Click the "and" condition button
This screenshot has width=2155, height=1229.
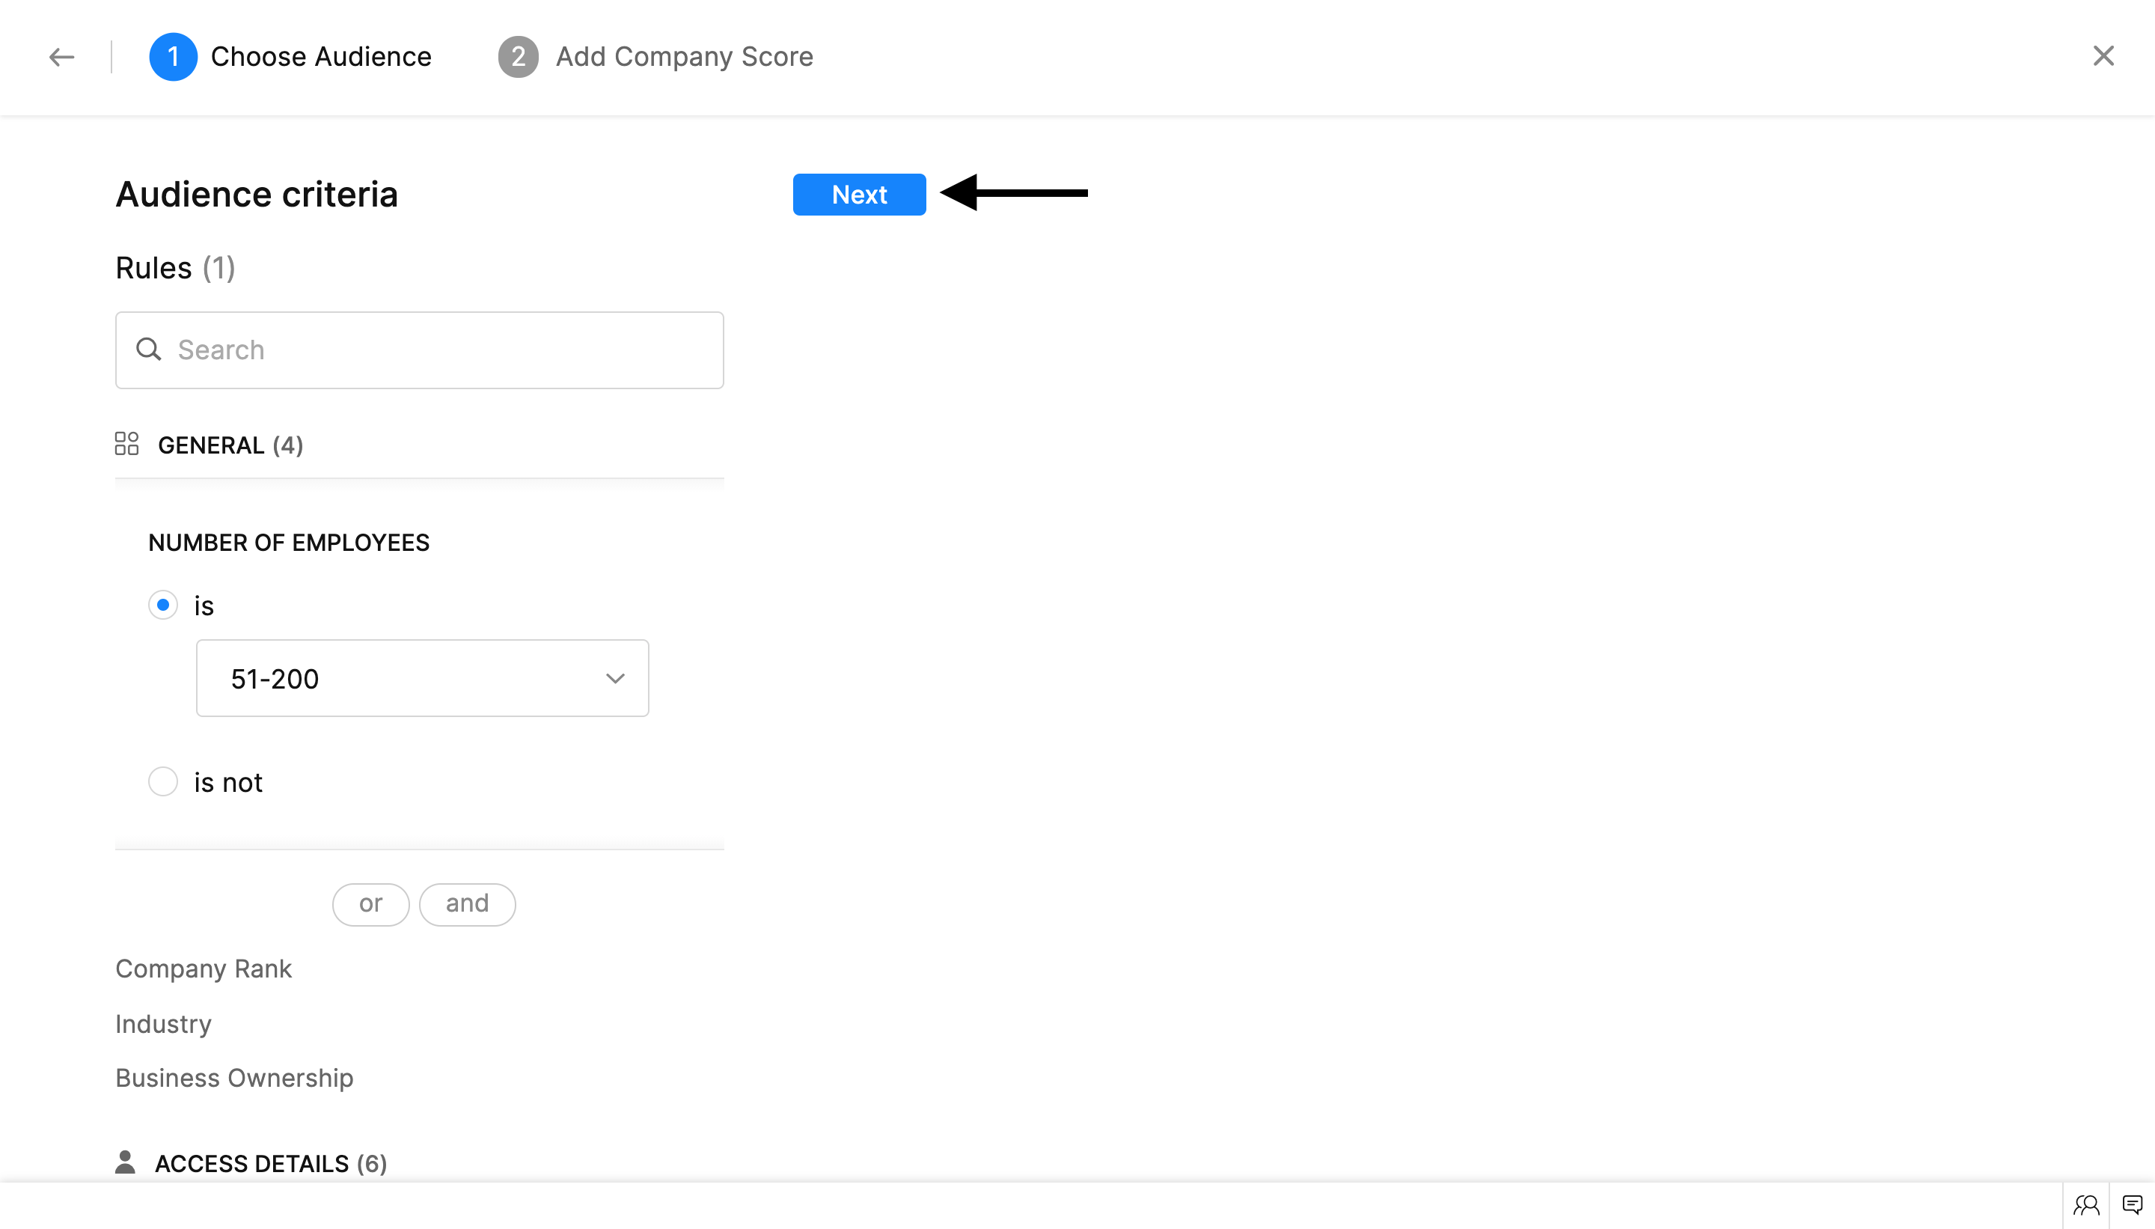point(467,904)
